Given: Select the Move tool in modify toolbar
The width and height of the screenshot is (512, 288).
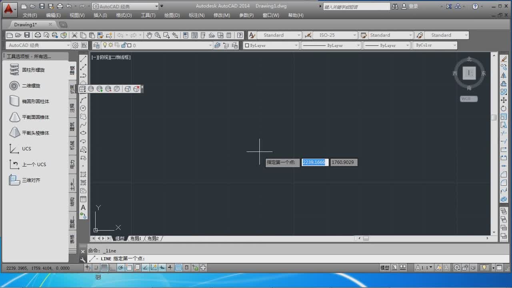Looking at the screenshot, I should (504, 100).
